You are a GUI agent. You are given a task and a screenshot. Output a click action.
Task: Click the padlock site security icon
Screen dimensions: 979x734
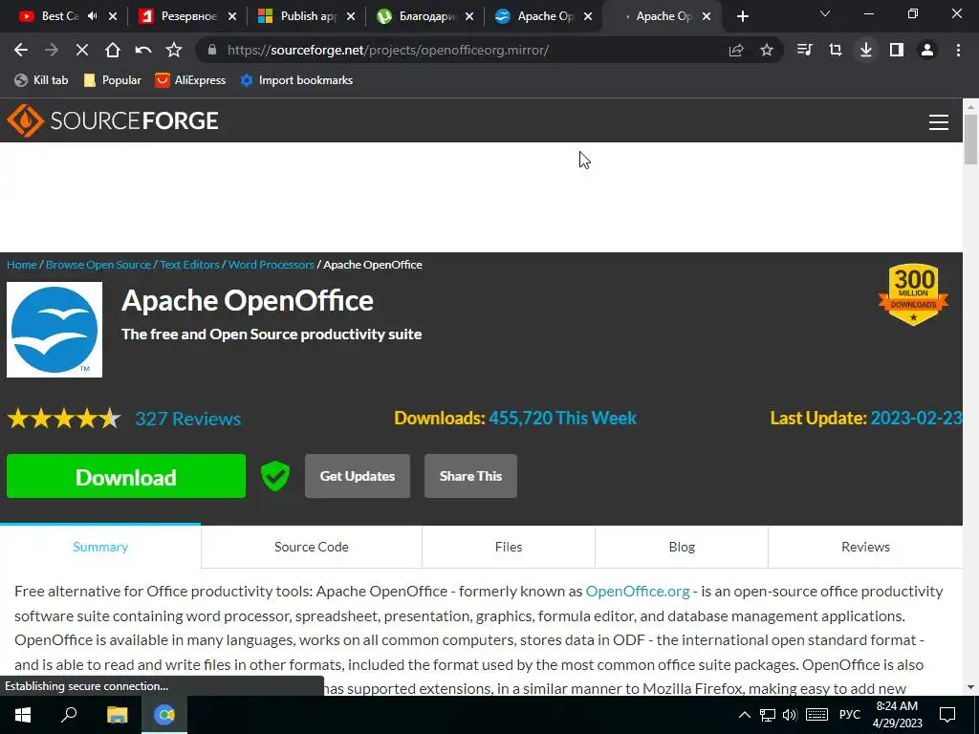click(x=211, y=50)
